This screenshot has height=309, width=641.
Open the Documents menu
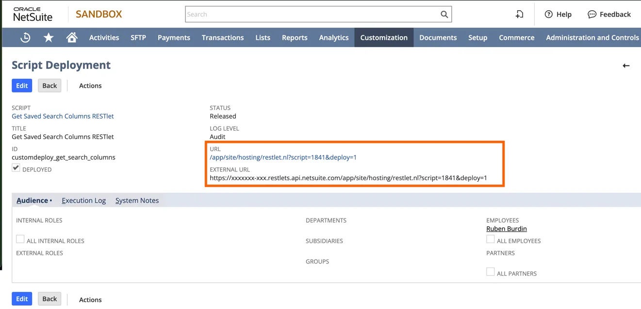point(438,37)
